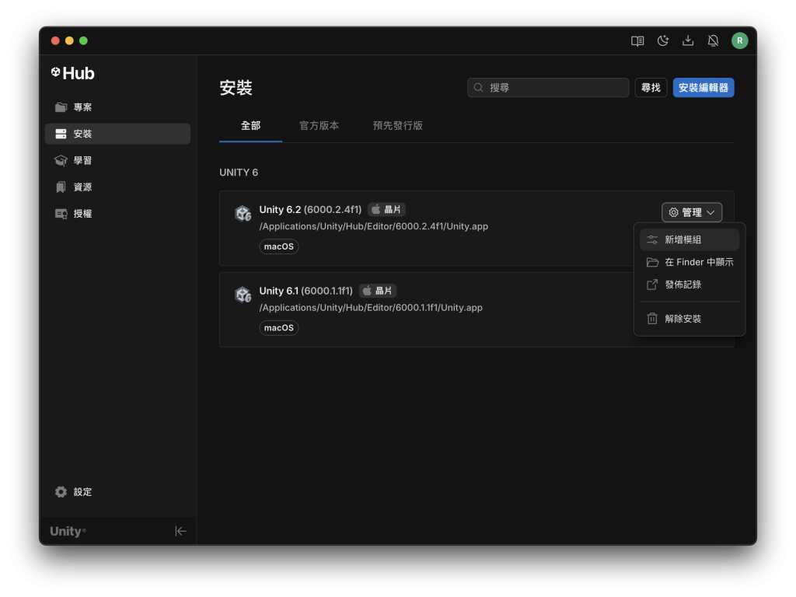Click the Apple chip badge on Unity 6.2

(x=386, y=209)
